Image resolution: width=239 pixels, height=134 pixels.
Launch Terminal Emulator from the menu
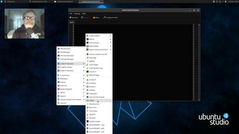71,56
